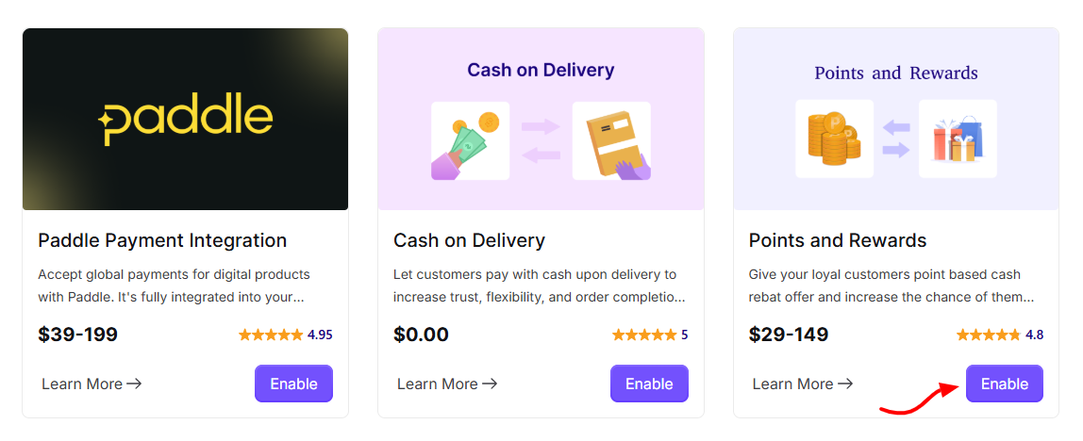Screen dimensions: 1083x441
Task: Click the delivery package box icon
Action: [611, 140]
